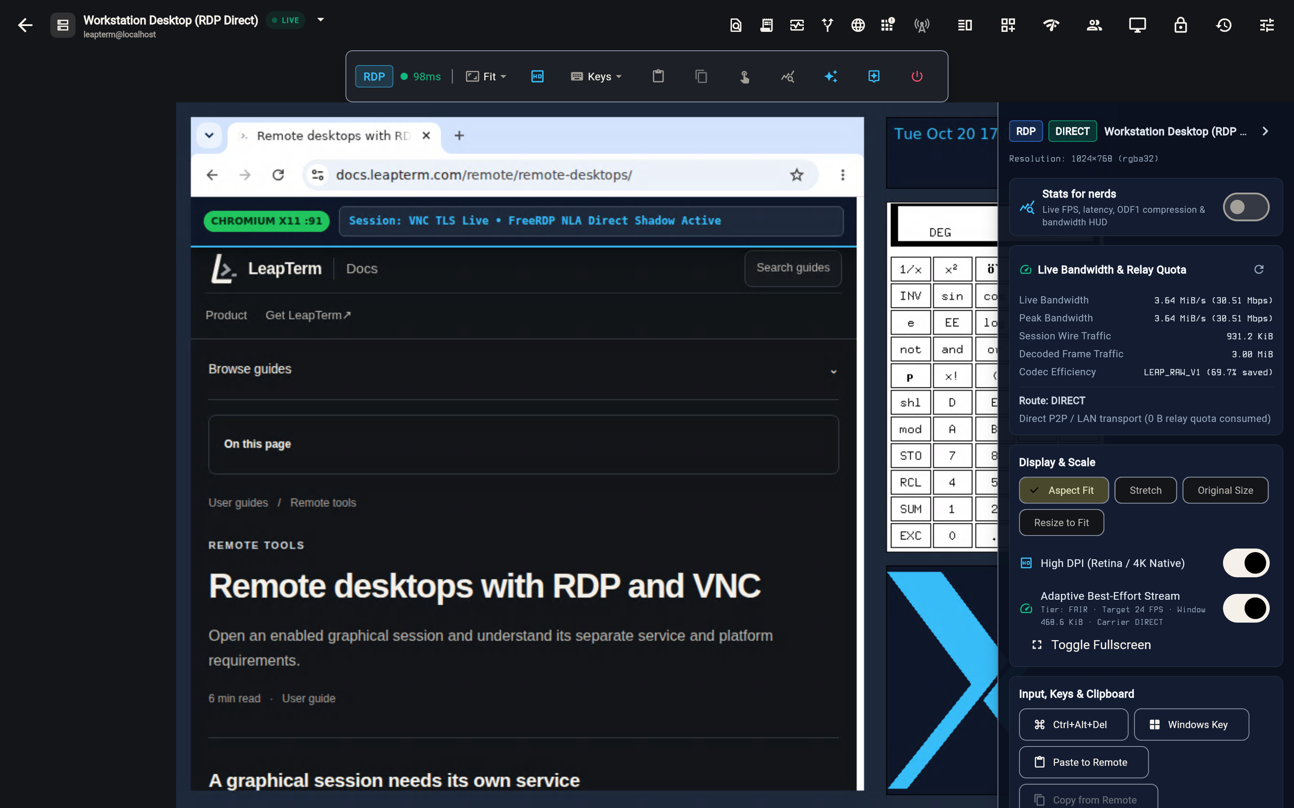Expand the Browse guides section
The width and height of the screenshot is (1294, 808).
[x=523, y=369]
